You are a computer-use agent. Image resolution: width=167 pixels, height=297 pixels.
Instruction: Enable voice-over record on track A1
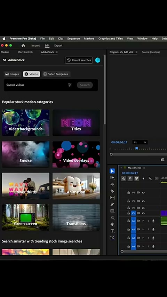click(x=153, y=221)
